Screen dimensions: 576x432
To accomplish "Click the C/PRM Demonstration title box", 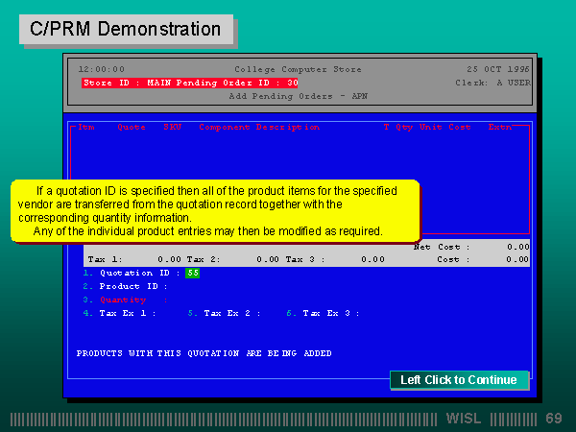I will tap(126, 30).
